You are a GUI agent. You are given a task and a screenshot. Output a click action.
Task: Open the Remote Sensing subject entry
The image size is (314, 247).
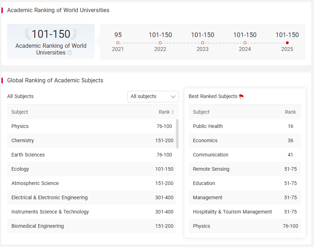(245, 169)
